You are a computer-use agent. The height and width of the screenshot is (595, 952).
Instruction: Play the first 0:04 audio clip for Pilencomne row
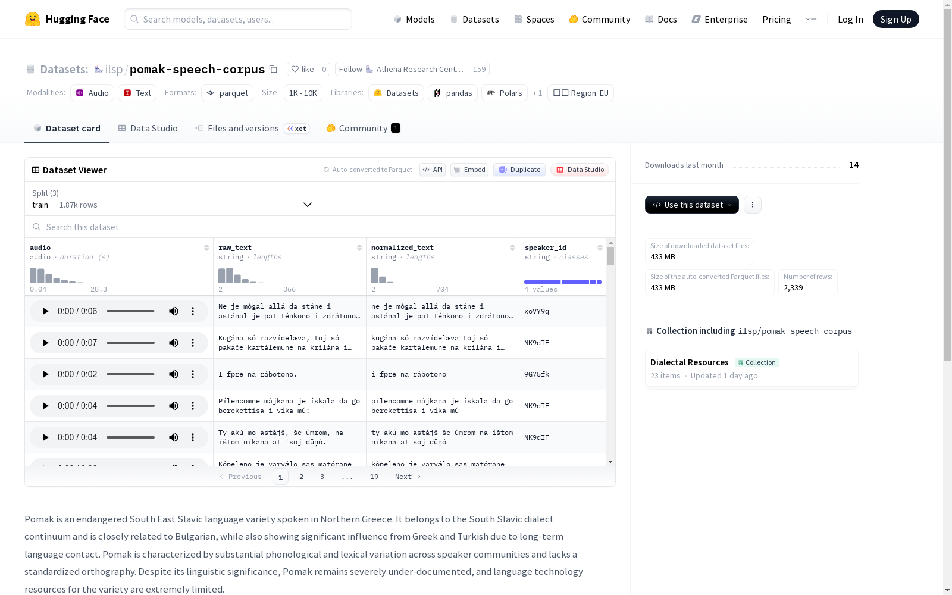[45, 406]
